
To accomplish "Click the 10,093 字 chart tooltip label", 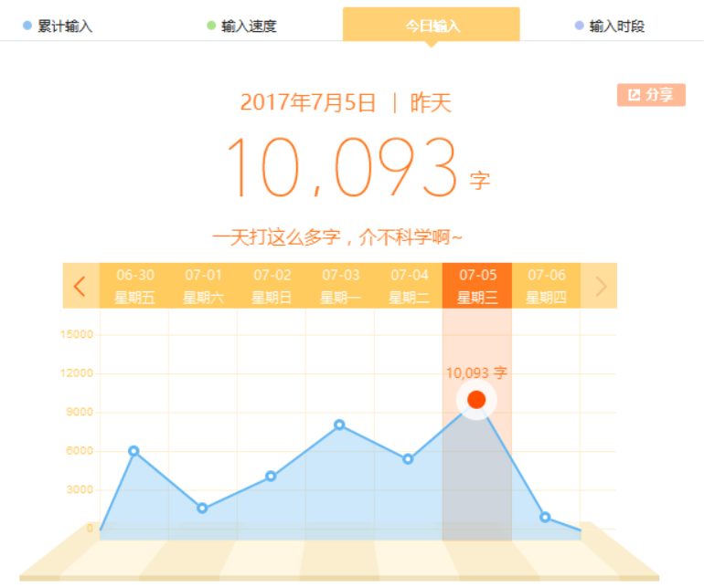I will pos(476,373).
